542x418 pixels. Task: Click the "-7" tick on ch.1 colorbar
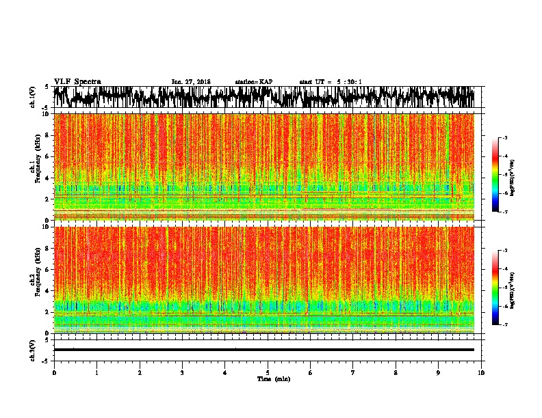click(x=504, y=212)
